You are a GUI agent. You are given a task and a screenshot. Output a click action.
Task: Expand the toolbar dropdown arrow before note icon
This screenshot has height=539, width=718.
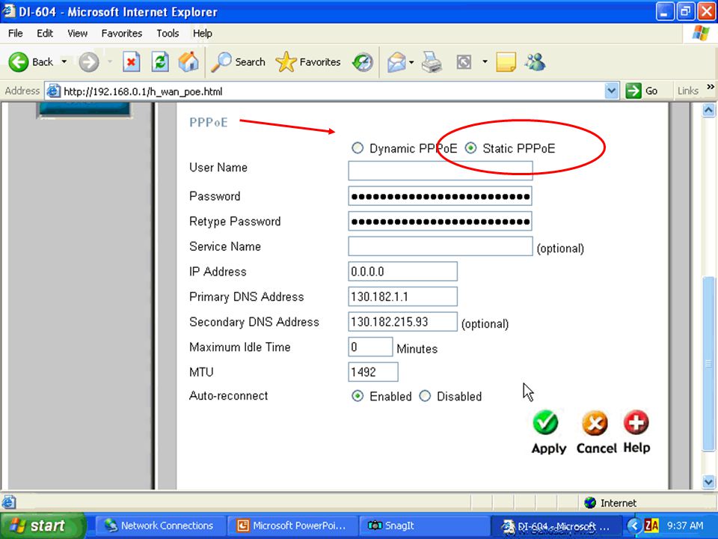(485, 61)
